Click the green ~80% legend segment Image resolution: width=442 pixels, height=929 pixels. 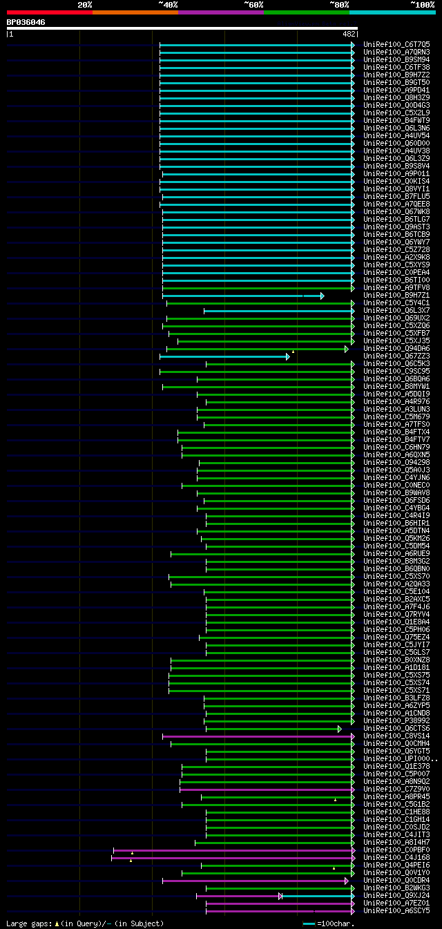[x=307, y=12]
